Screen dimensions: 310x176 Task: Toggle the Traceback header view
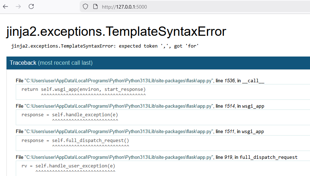pos(23,63)
